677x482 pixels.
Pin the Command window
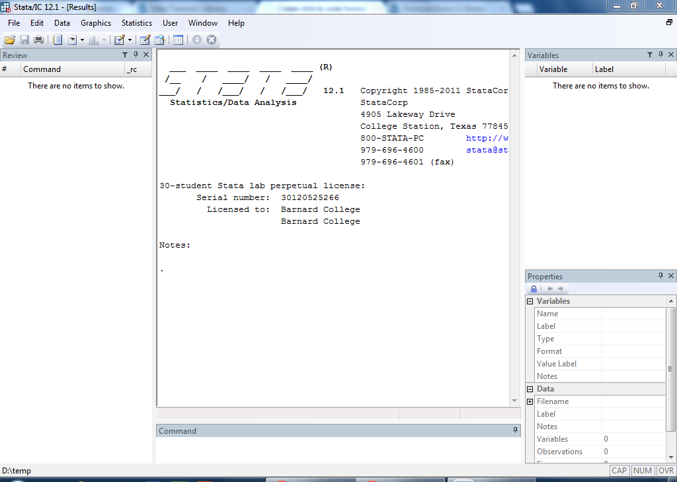point(515,430)
